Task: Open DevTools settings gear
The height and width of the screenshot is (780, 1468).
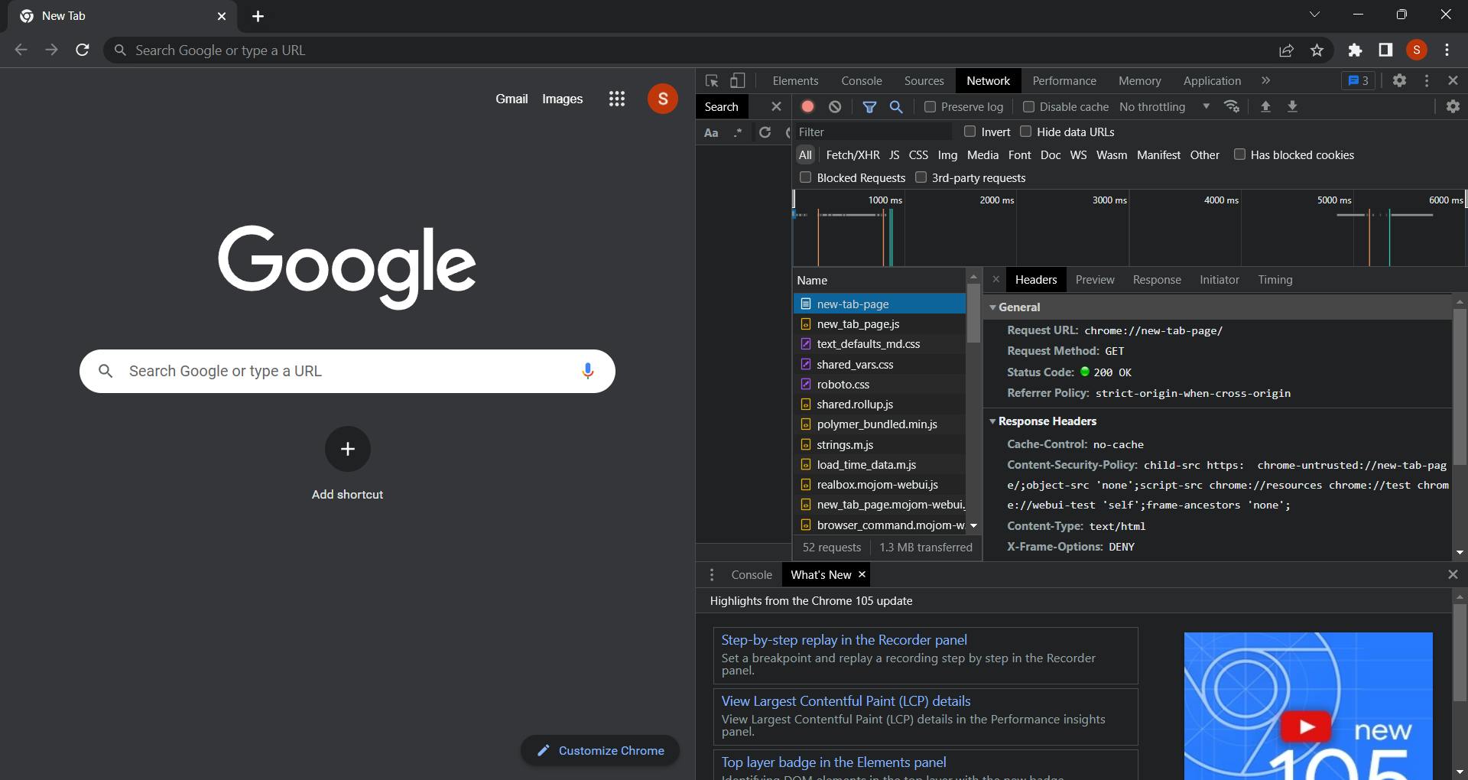Action: 1400,80
